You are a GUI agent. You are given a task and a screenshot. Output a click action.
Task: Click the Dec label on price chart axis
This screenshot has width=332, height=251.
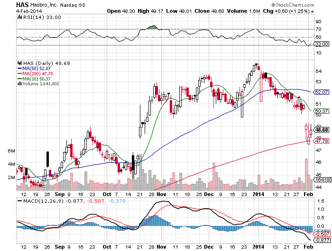[x=209, y=194]
